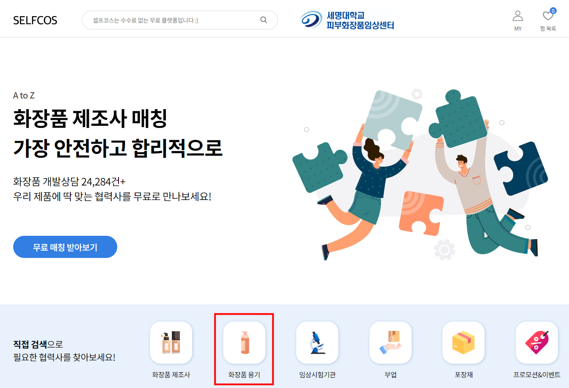Go to SELFCOS home logo
The image size is (569, 388).
(x=35, y=20)
